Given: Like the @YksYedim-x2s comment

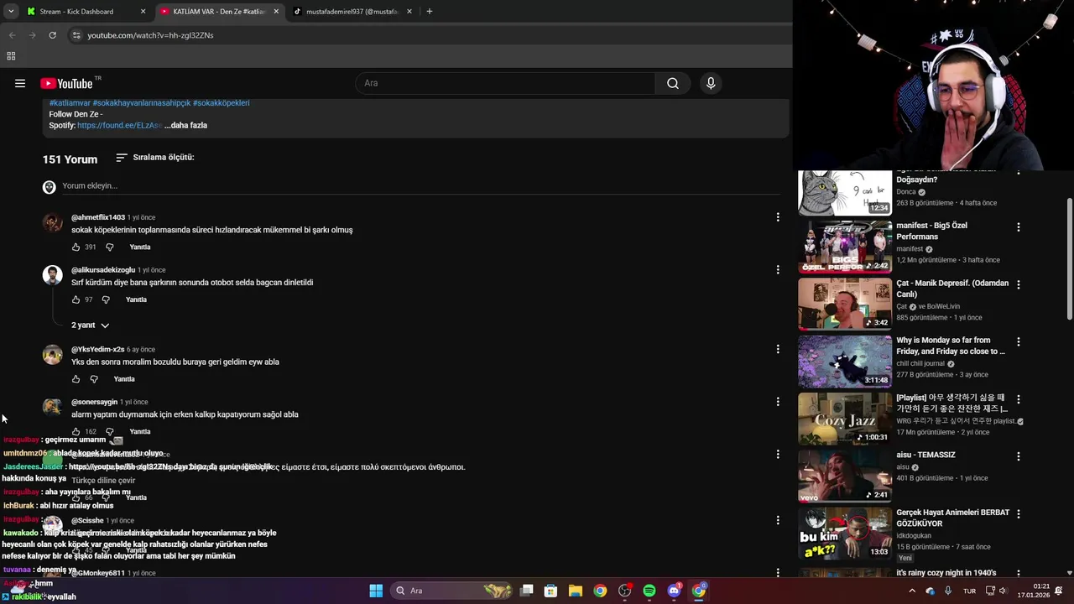Looking at the screenshot, I should [x=76, y=379].
